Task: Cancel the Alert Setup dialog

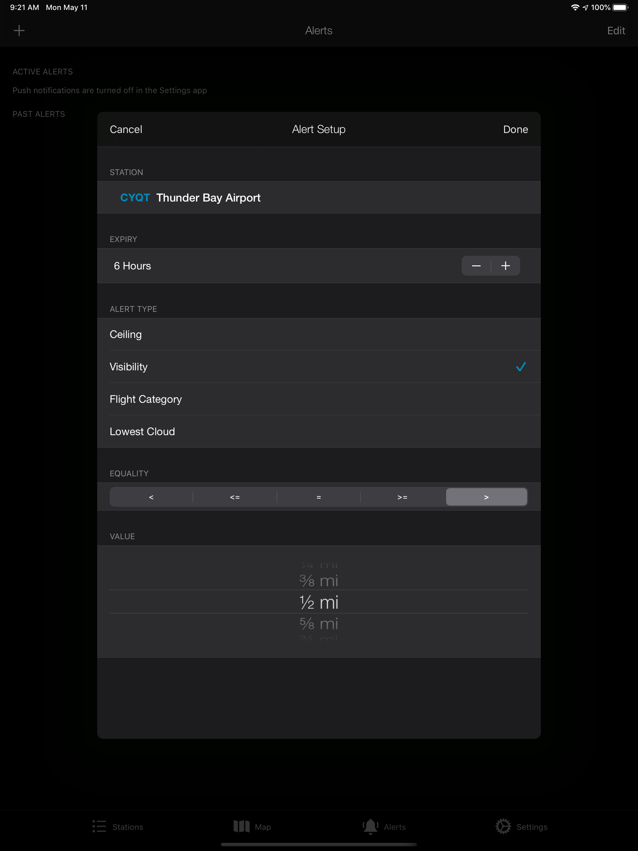Action: click(126, 129)
